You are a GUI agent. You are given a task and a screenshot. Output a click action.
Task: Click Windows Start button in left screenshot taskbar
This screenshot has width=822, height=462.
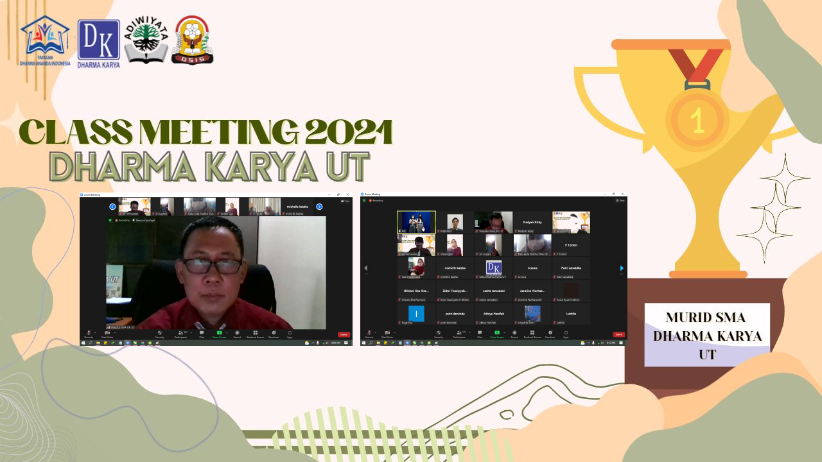pyautogui.click(x=83, y=343)
